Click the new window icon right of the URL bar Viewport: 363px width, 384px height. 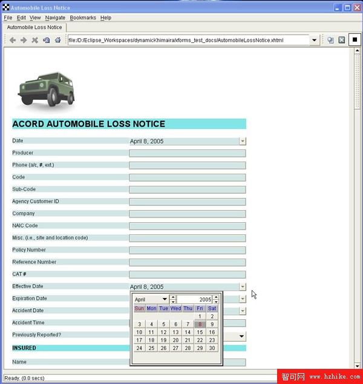[330, 40]
